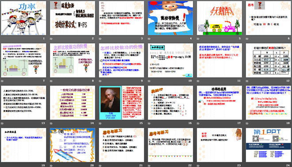Select slide 17 titled 功率的应用

pyautogui.click(x=219, y=103)
